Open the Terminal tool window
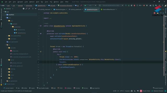This screenshot has width=167, height=93. point(77,88)
